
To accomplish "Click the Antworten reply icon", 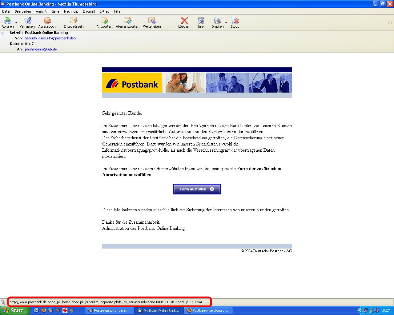I will point(104,21).
